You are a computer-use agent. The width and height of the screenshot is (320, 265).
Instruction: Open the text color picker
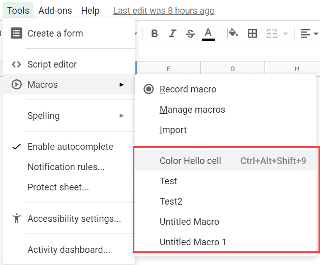(209, 34)
